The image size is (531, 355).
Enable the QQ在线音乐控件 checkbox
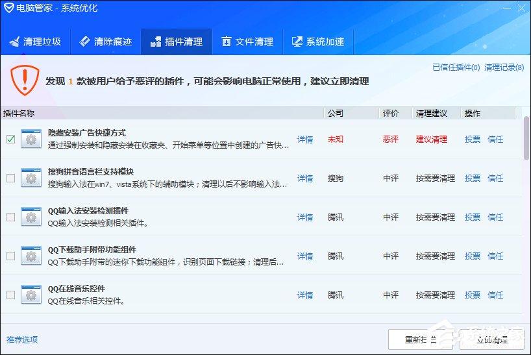click(x=10, y=295)
